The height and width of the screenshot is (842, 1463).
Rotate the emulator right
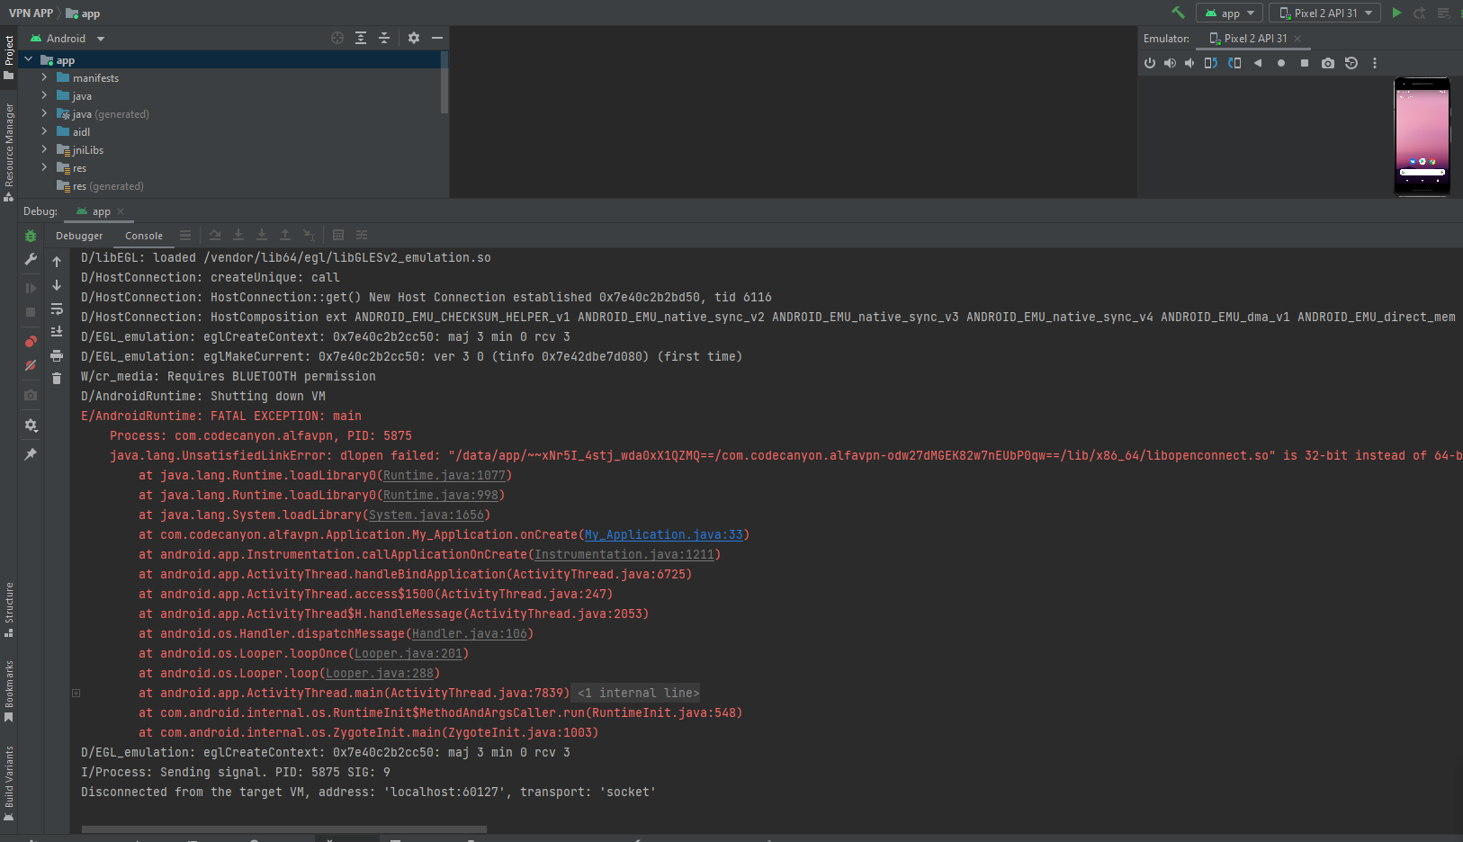[x=1234, y=63]
